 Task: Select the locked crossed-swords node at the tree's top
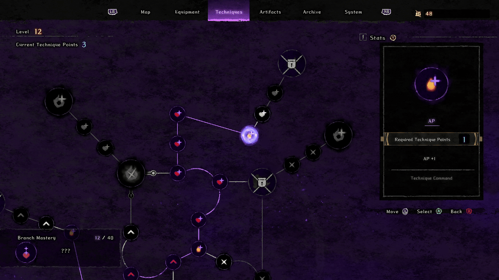tap(292, 63)
